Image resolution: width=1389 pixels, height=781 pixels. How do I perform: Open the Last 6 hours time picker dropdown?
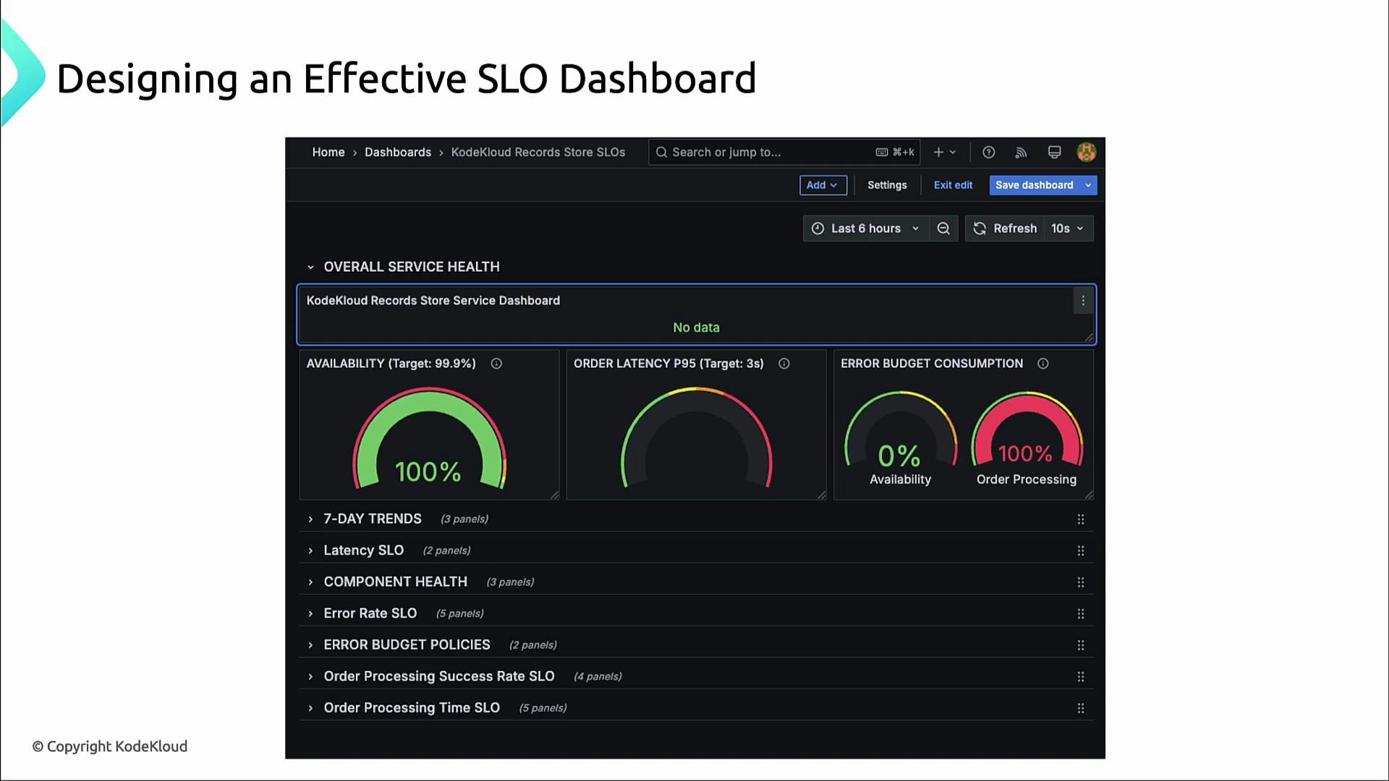click(865, 228)
